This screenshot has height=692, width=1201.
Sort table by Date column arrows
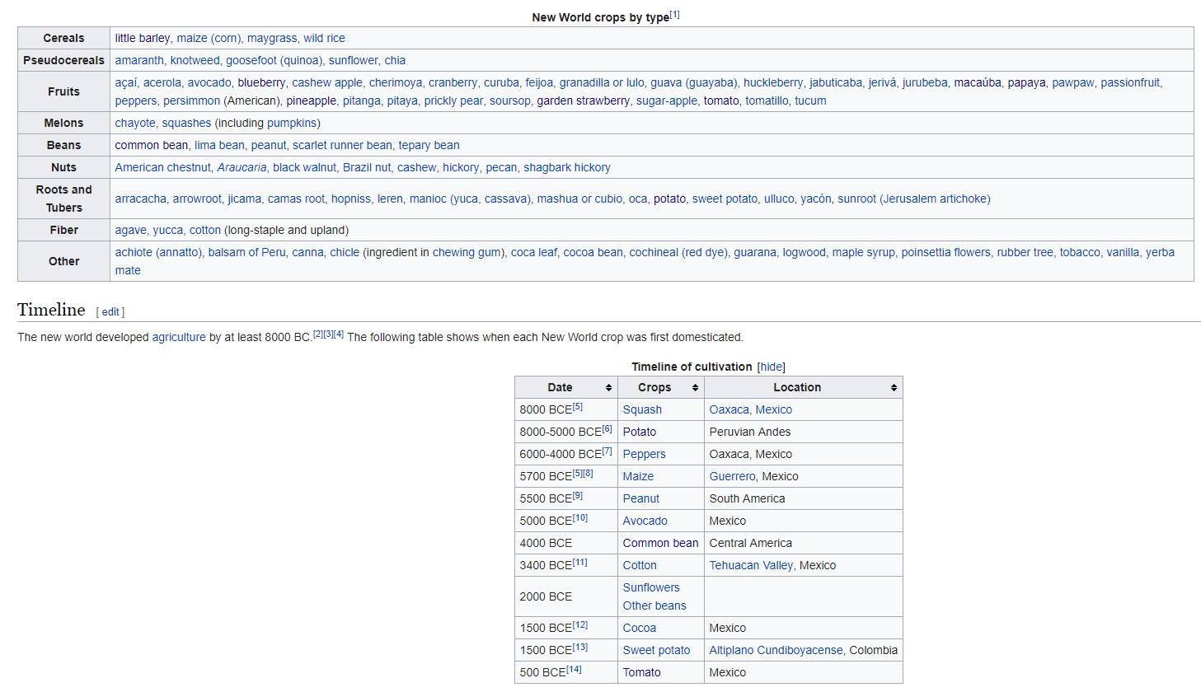click(608, 388)
